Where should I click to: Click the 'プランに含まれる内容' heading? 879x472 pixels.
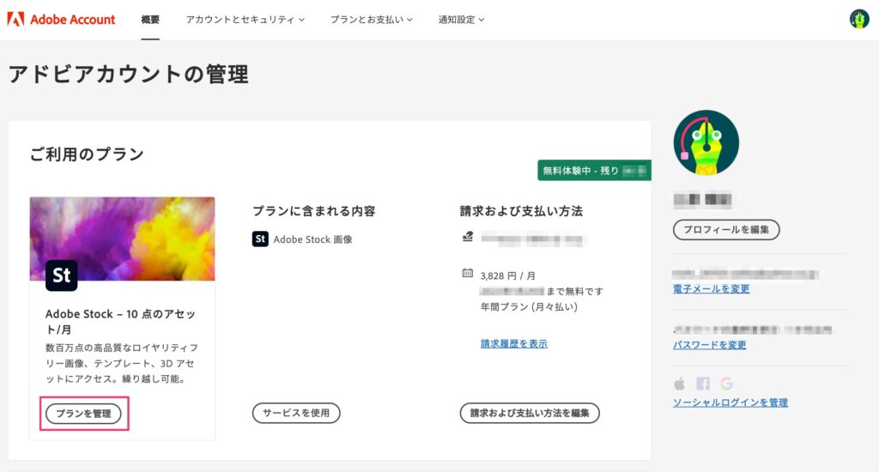(x=314, y=211)
